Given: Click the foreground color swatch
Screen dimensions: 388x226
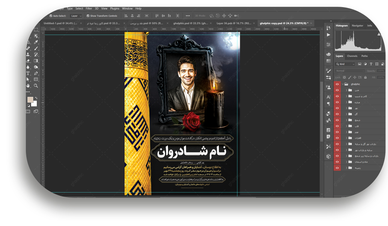Looking at the screenshot, I should point(30,99).
